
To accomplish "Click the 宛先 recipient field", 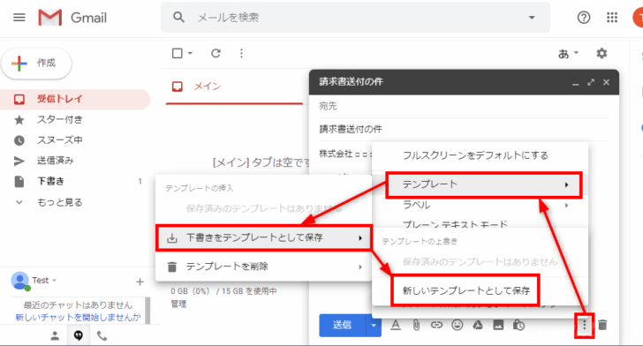I will tap(464, 106).
